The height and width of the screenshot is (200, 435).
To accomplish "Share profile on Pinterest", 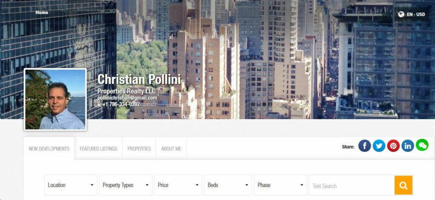I will 393,146.
